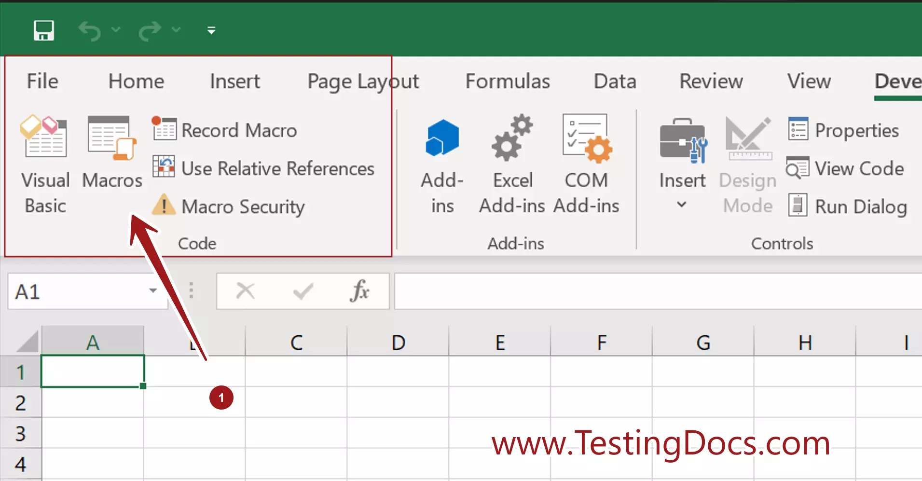Viewport: 922px width, 481px height.
Task: Click the Add-ins icon
Action: 441,159
